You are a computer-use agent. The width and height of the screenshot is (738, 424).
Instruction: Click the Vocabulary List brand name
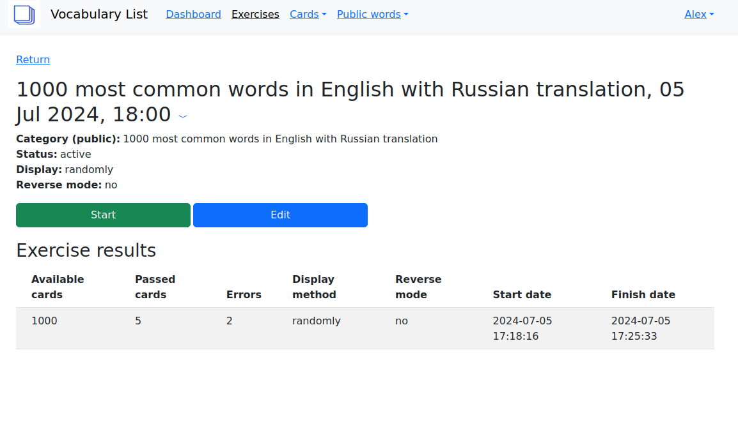pyautogui.click(x=99, y=14)
